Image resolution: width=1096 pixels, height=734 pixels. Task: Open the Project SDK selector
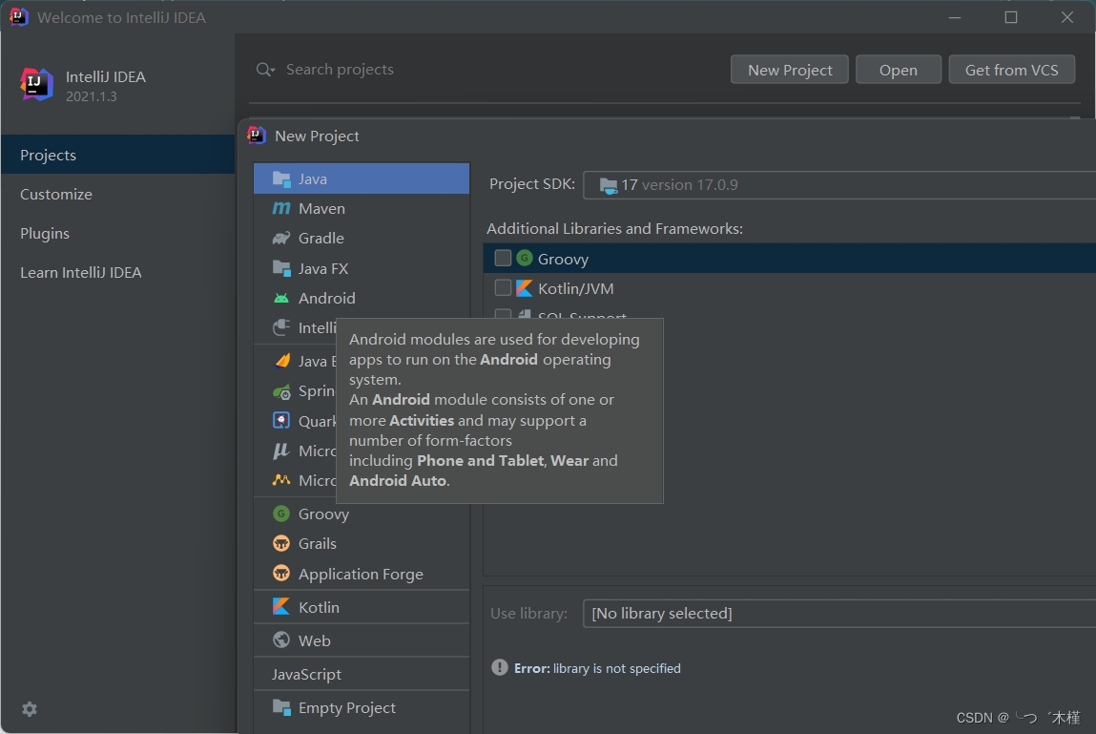point(839,184)
